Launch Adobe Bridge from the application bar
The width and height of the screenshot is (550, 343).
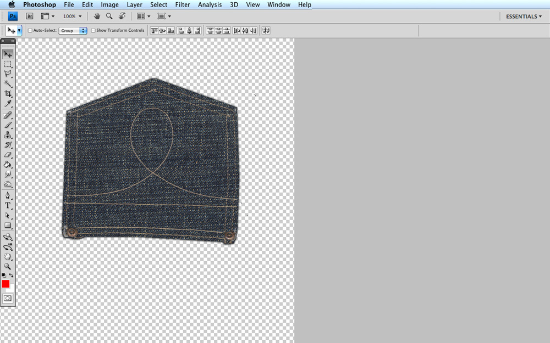[x=30, y=16]
